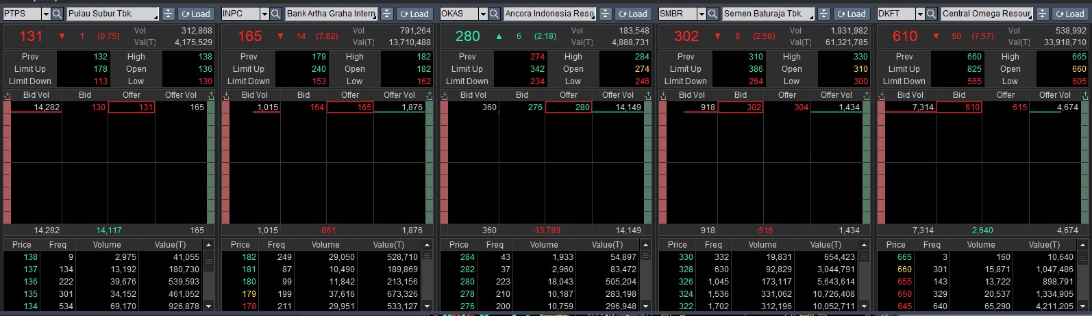Click split-view icon beside Central Omega Resour

(x=1042, y=14)
